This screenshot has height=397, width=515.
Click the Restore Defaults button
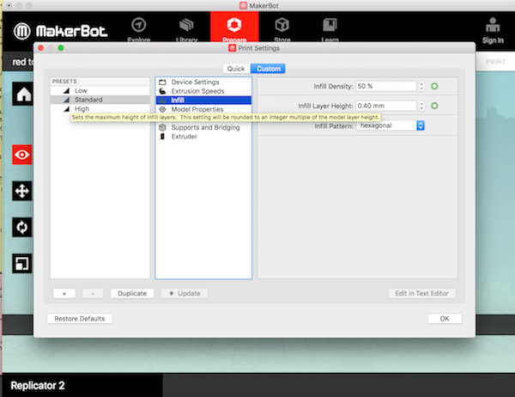(80, 319)
